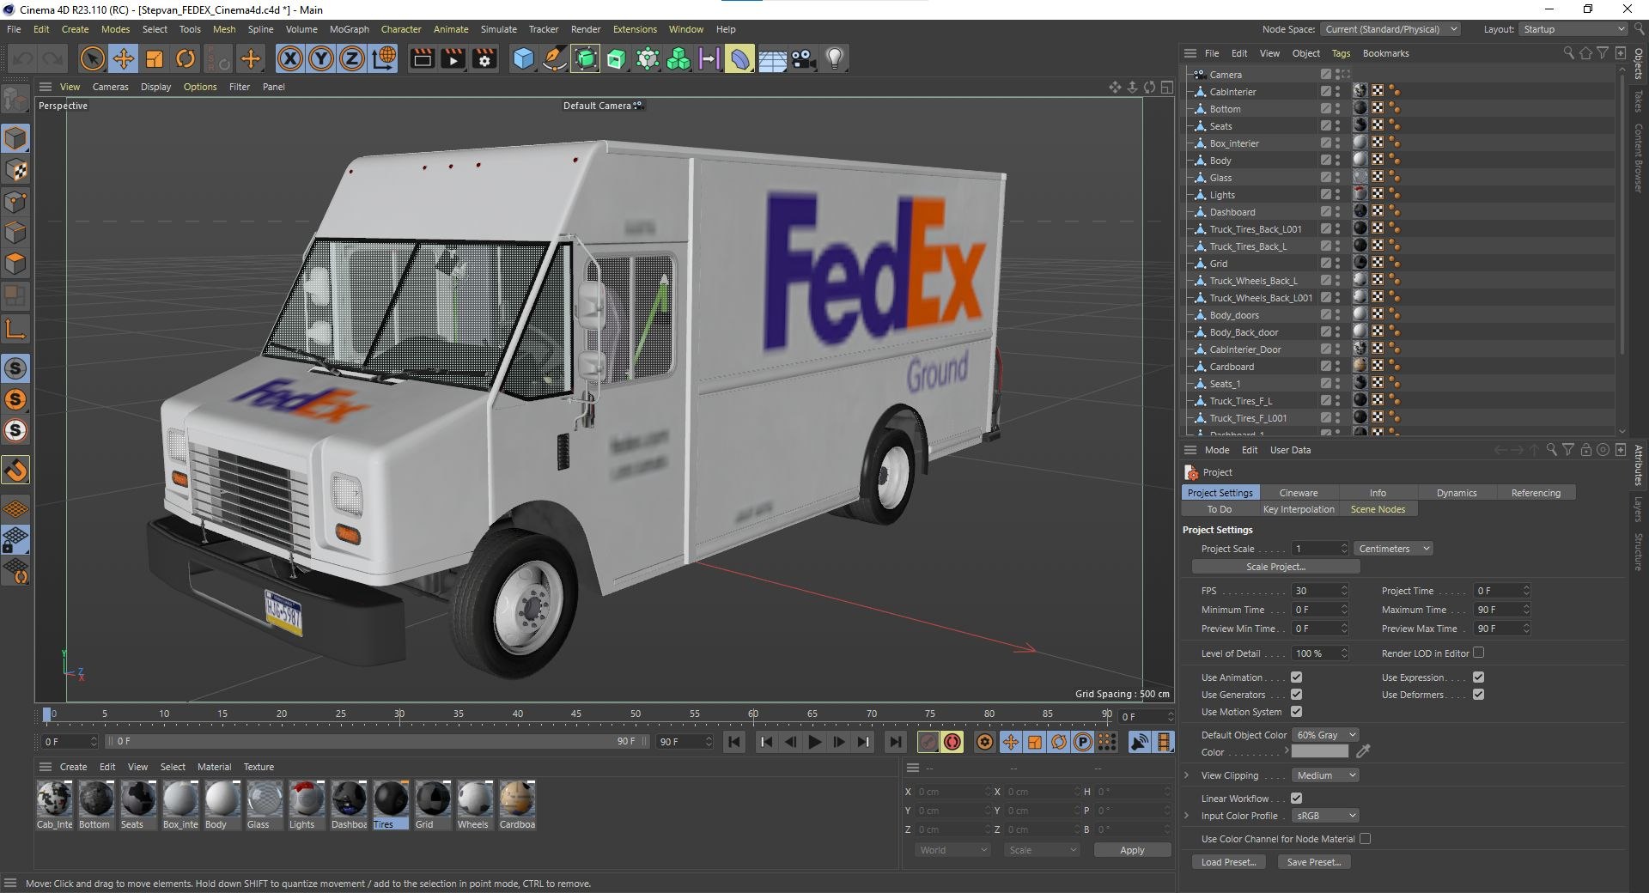
Task: Add a Floor object from toolbar
Action: point(772,58)
